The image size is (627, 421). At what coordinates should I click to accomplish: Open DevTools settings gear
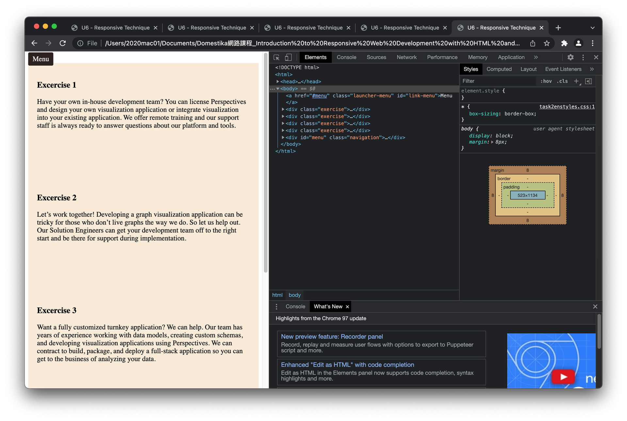tap(570, 57)
